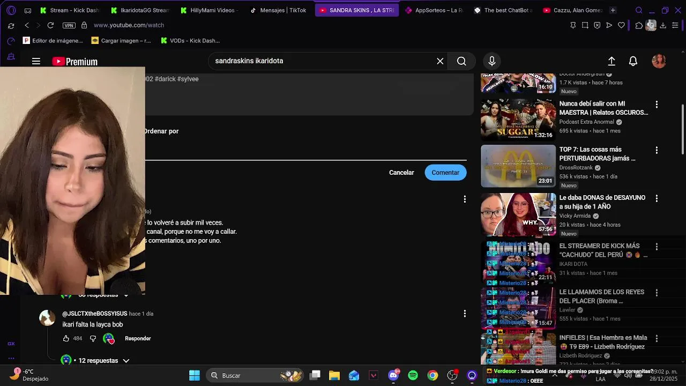
Task: Toggle the browser VPN badge
Action: click(x=69, y=25)
